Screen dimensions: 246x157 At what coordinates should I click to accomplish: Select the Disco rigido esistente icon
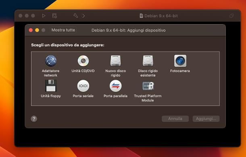148,61
